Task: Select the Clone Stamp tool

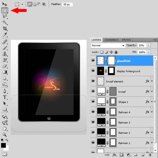Action: 5,54
